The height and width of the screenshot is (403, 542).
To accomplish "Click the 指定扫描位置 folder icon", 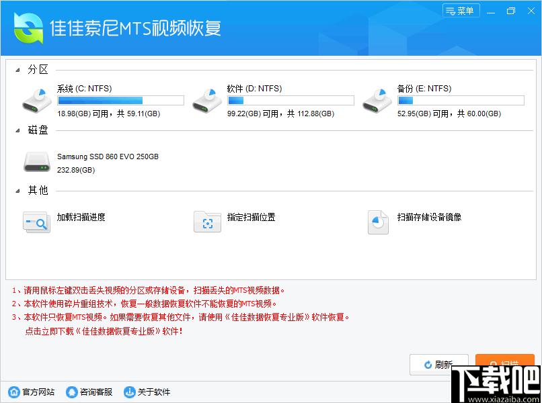I will tap(207, 222).
